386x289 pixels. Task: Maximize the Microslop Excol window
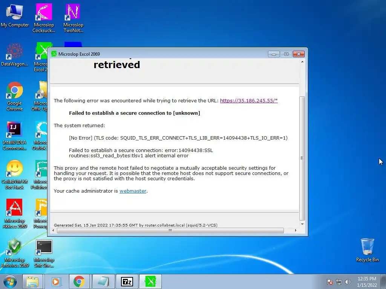click(286, 54)
